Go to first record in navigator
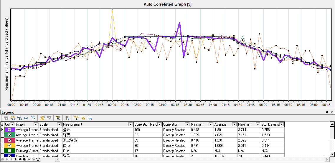This screenshot has width=335, height=163. click(x=3, y=159)
